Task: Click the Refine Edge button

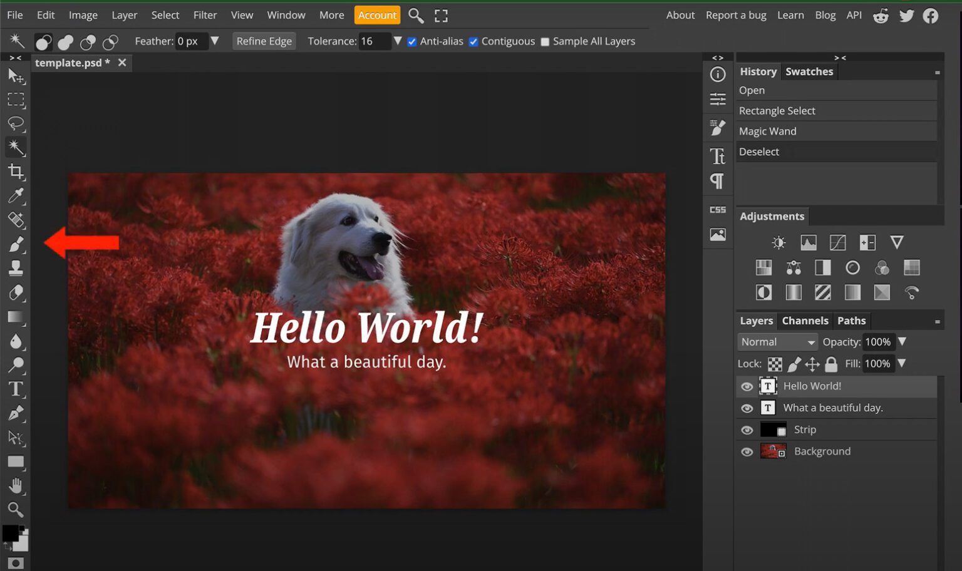Action: (264, 41)
